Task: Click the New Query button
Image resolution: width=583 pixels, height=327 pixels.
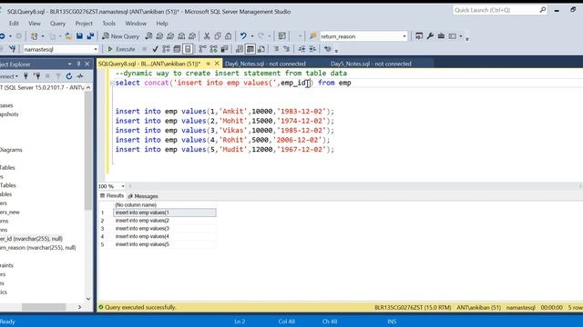Action: tap(120, 36)
